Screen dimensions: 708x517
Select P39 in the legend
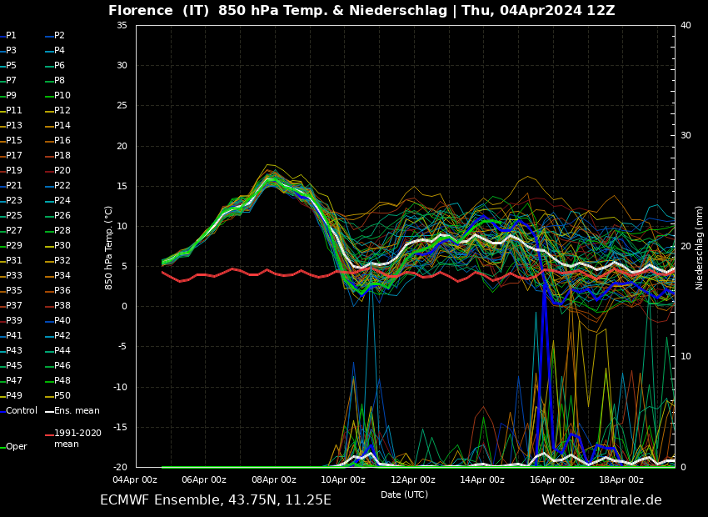coord(11,320)
